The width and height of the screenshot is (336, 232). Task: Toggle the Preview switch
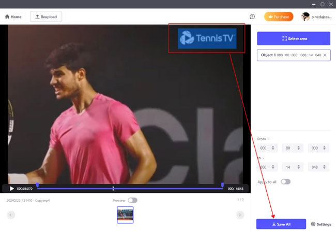pyautogui.click(x=132, y=200)
